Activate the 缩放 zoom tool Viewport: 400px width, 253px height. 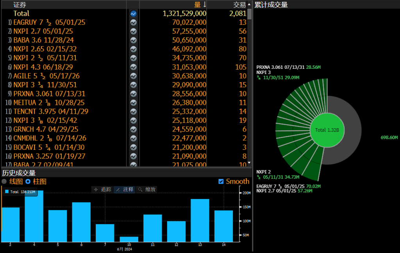(x=147, y=189)
